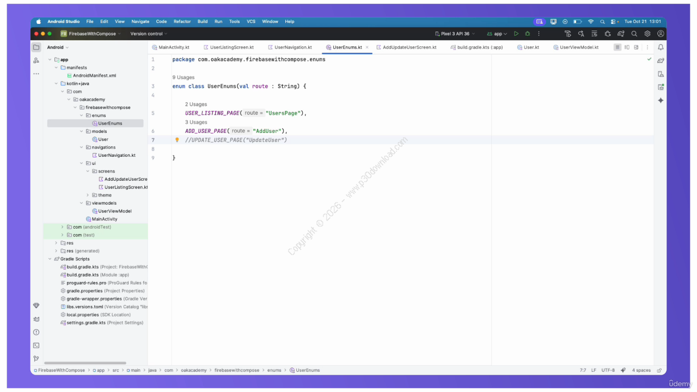
Task: Collapse the Gradle Scripts tree node
Action: [50, 259]
